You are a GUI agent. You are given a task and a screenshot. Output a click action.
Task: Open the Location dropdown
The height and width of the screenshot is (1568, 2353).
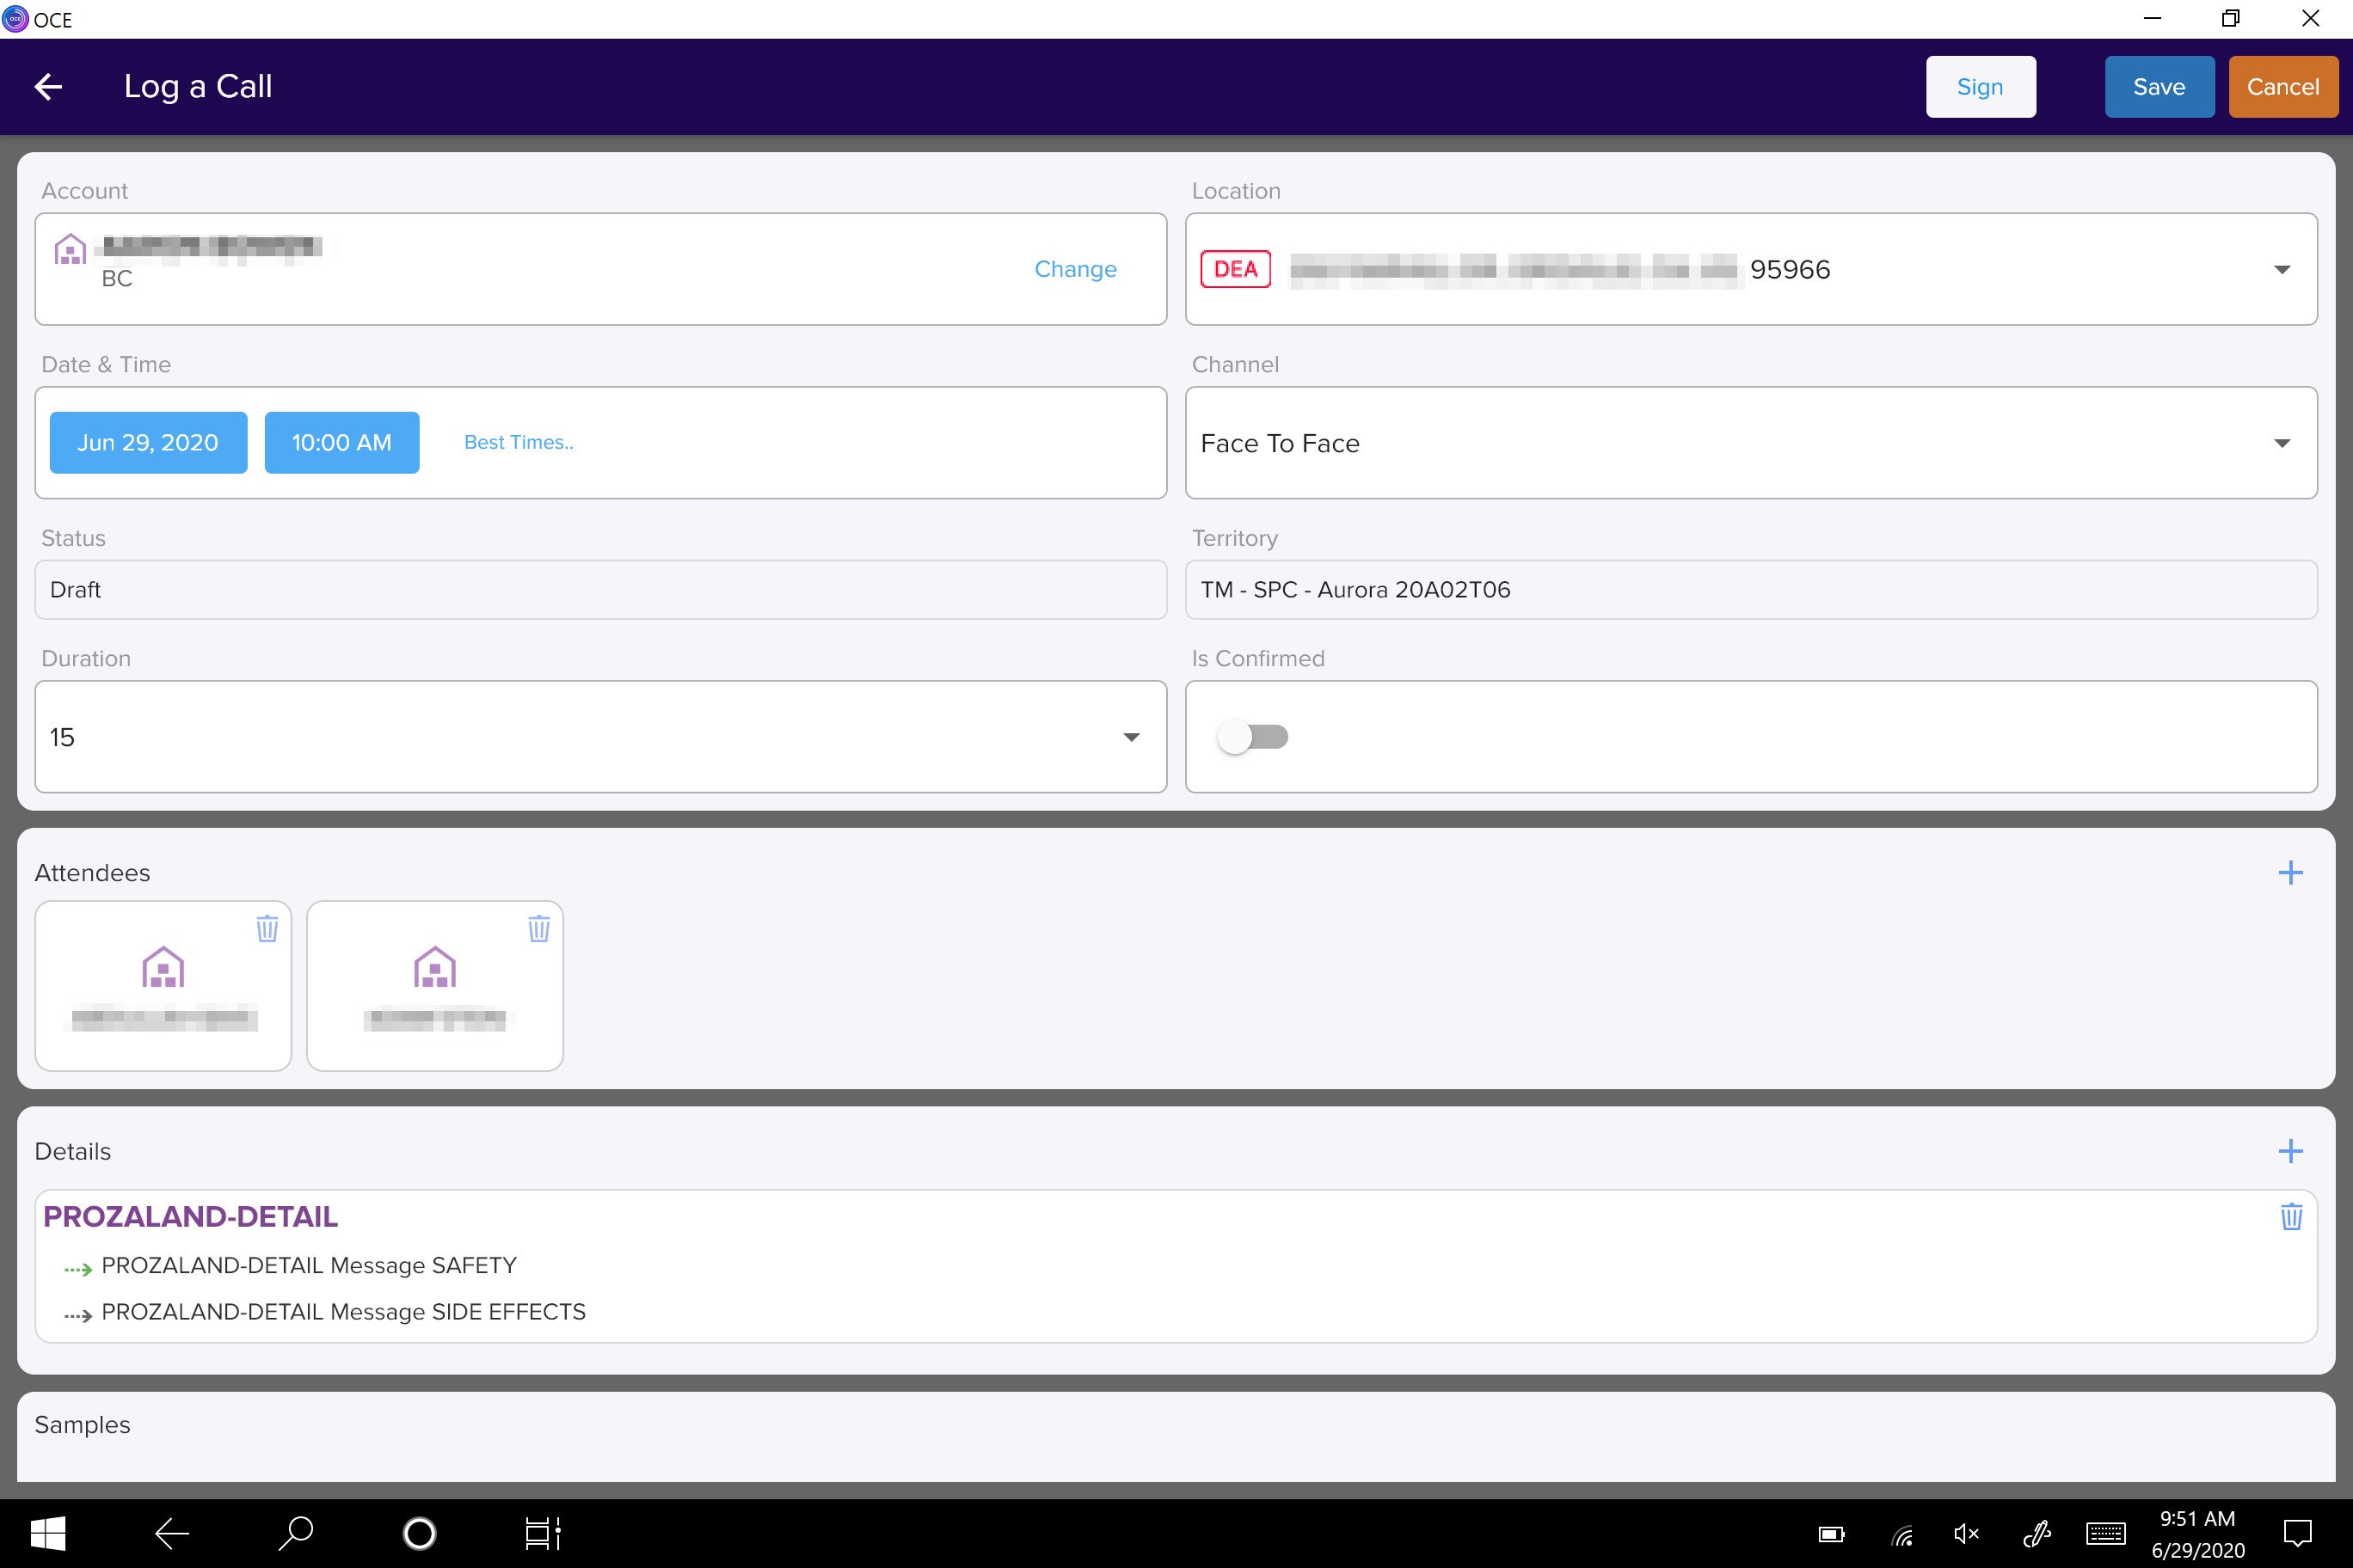tap(2283, 268)
